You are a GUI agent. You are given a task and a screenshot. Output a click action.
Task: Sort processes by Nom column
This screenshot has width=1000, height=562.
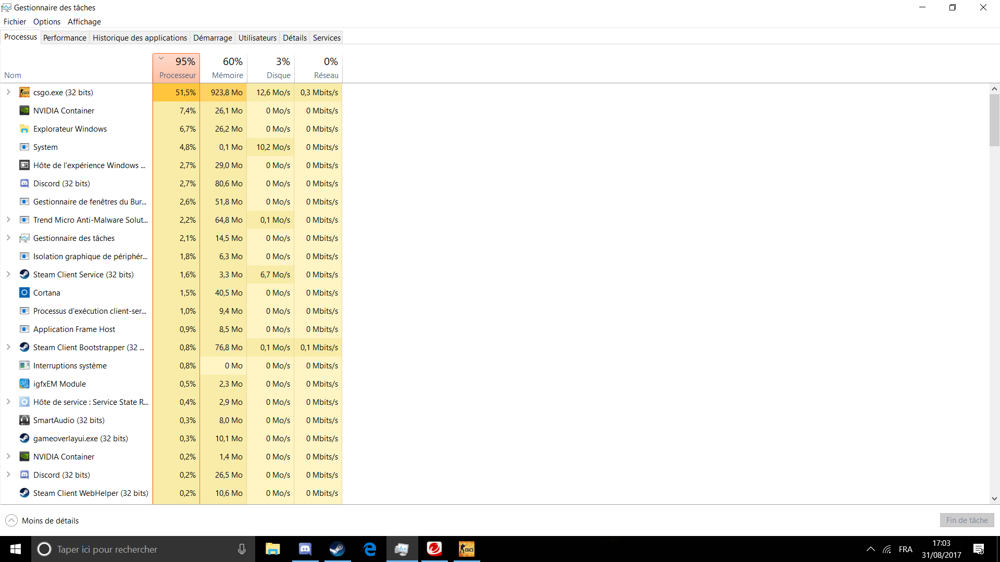point(77,68)
